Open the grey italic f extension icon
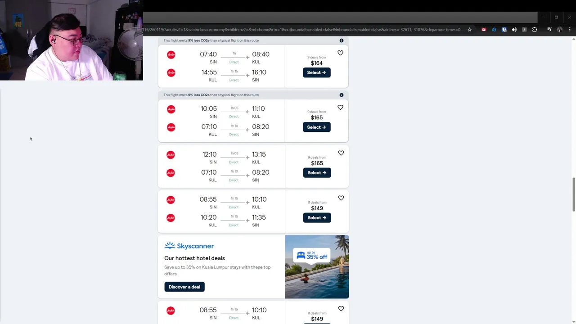The width and height of the screenshot is (576, 324). 524,30
